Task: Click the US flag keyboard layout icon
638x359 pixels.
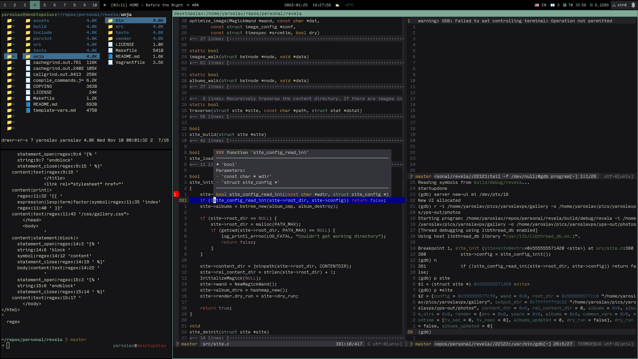Action: click(x=537, y=5)
